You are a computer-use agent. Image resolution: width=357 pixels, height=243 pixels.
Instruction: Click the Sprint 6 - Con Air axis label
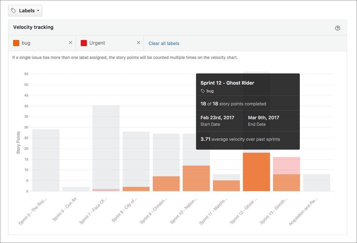coord(64,209)
